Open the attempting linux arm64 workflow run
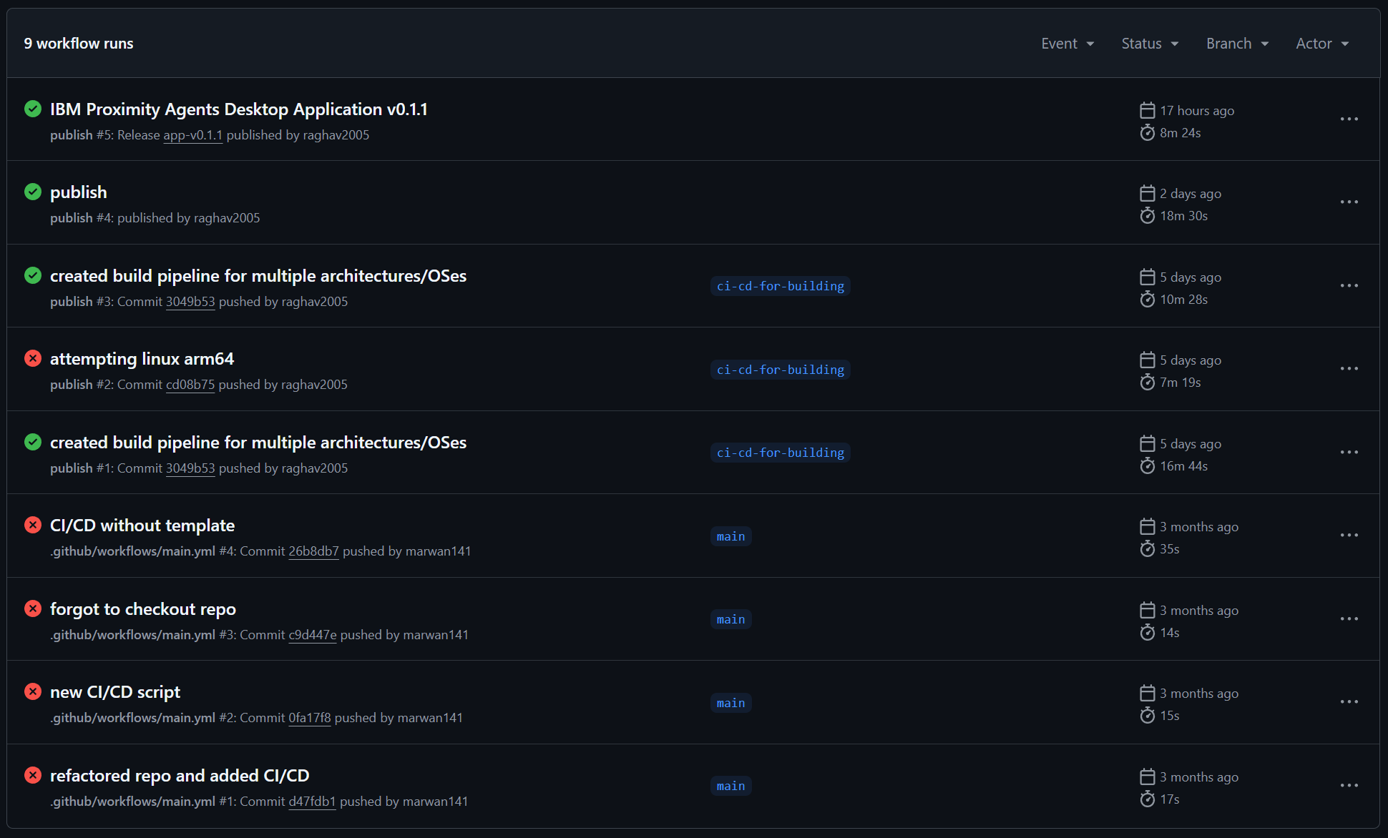This screenshot has width=1388, height=838. 142,359
